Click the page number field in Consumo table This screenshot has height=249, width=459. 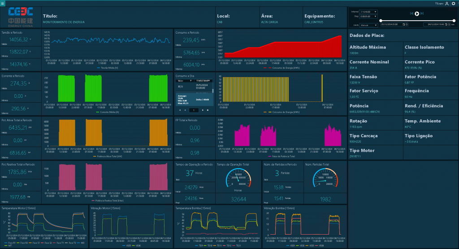[193, 110]
